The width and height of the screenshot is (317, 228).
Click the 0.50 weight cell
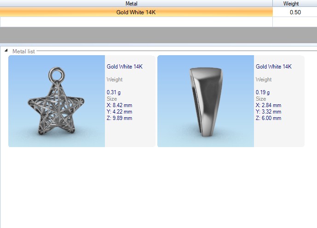coord(295,12)
